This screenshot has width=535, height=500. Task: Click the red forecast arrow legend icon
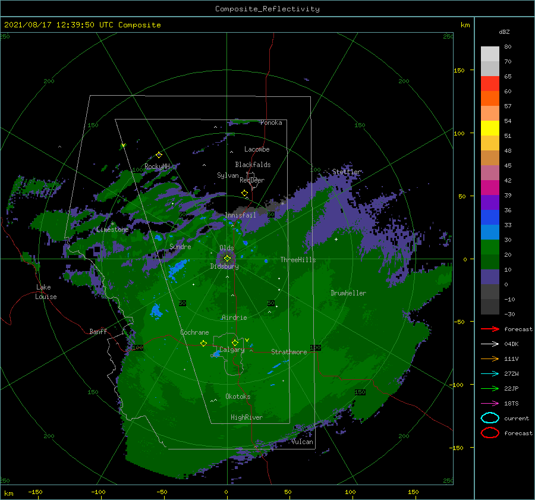pyautogui.click(x=490, y=329)
